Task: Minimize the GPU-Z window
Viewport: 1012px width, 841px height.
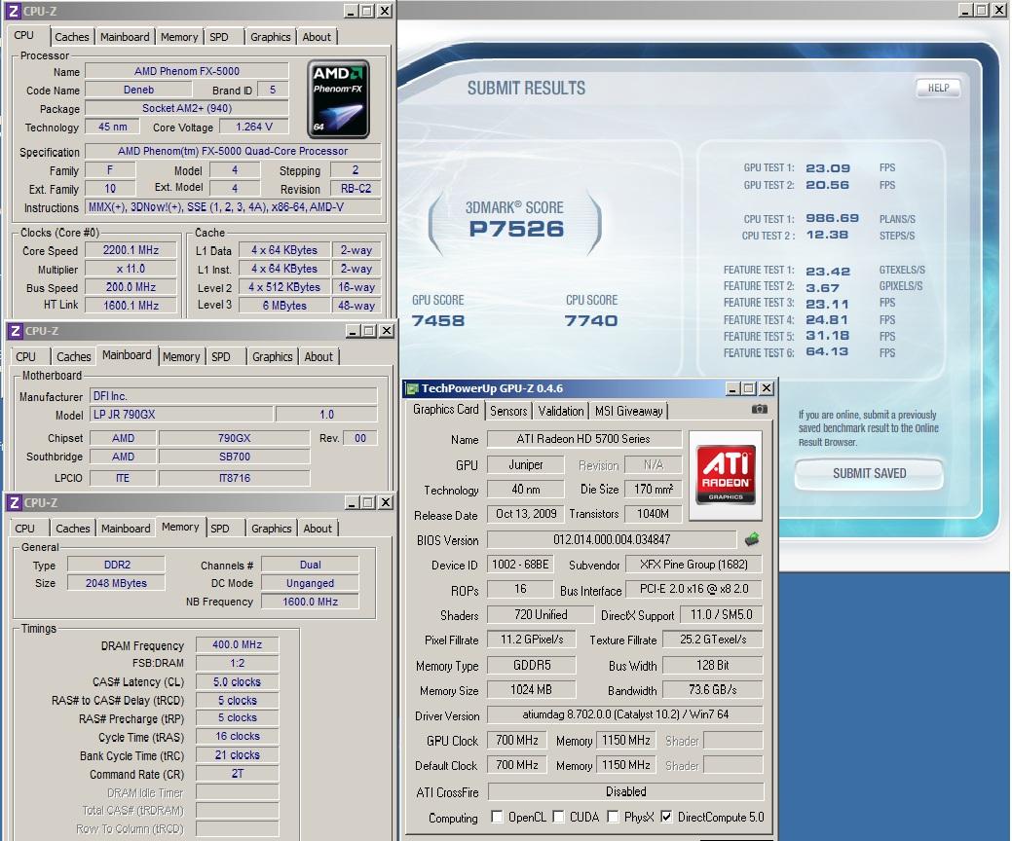Action: click(732, 388)
